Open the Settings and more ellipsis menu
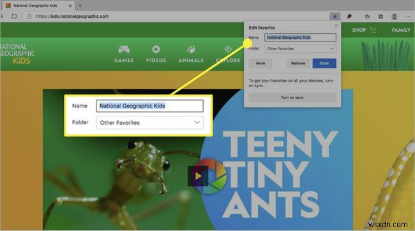The height and width of the screenshot is (231, 415). click(x=409, y=17)
